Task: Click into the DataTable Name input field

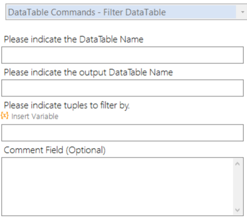Action: coord(122,55)
